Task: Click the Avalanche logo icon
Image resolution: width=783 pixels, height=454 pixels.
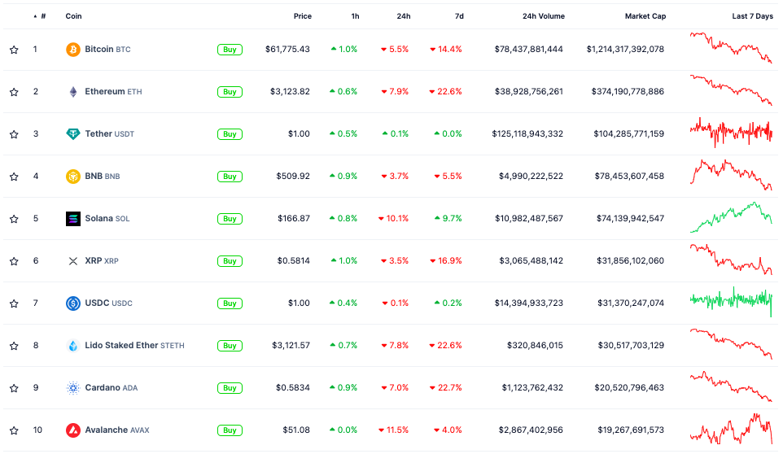Action: point(73,430)
